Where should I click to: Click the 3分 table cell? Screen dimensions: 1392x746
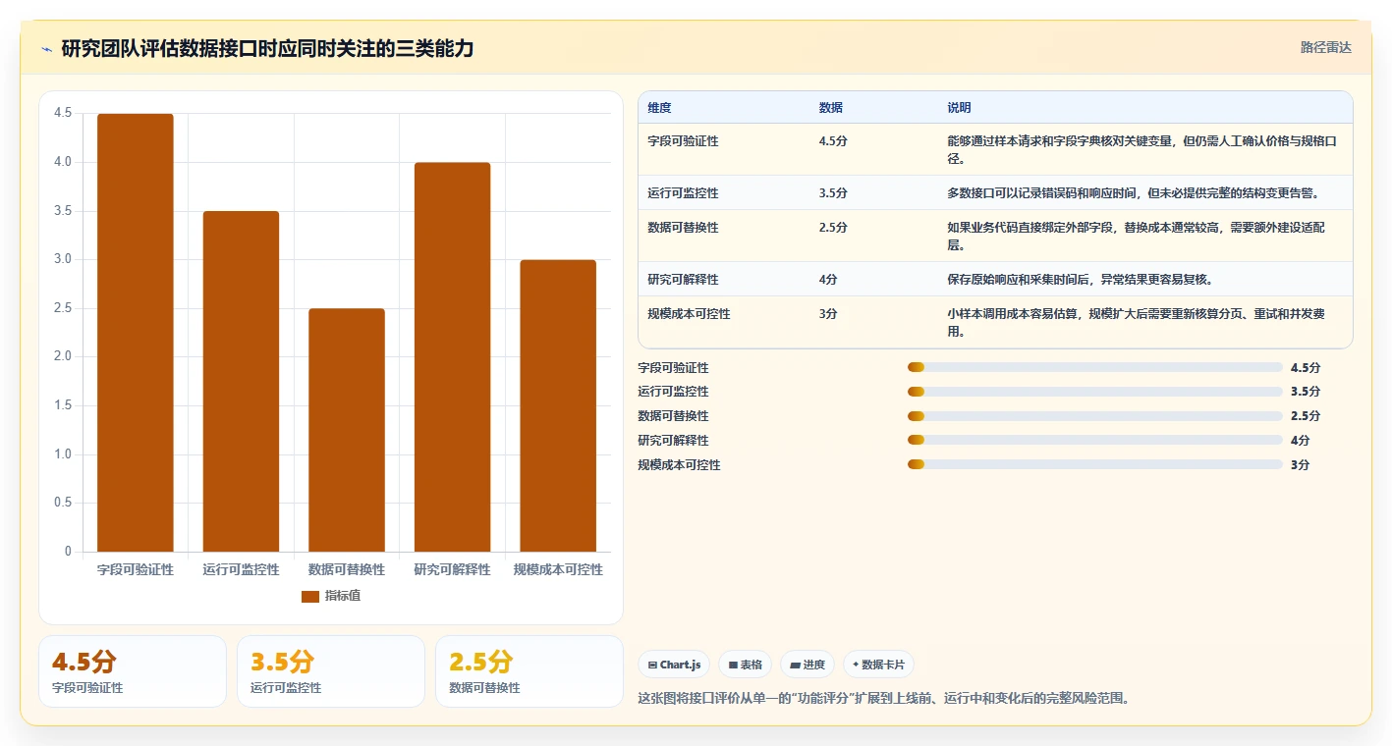(x=828, y=314)
